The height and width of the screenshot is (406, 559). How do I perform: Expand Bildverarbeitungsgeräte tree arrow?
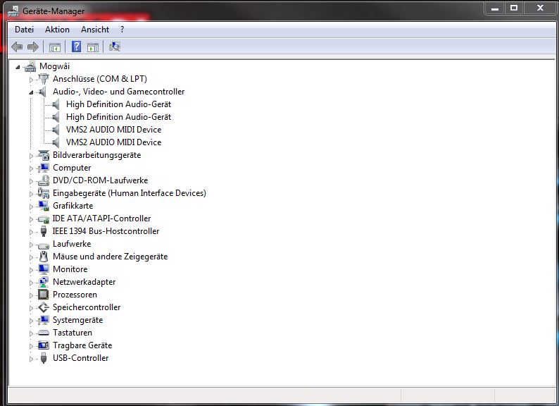[x=31, y=156]
